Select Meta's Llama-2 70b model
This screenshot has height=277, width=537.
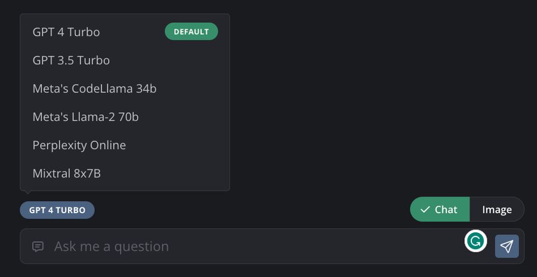(x=125, y=117)
